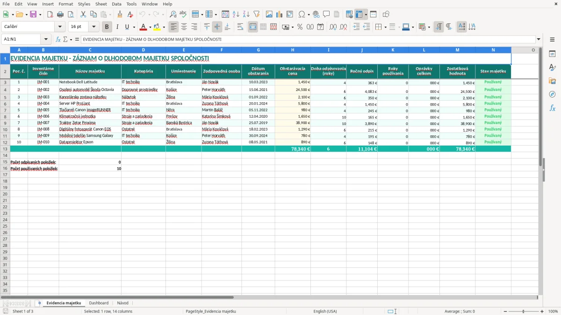
Task: Open the font name Calibri dropdown
Action: coord(60,27)
